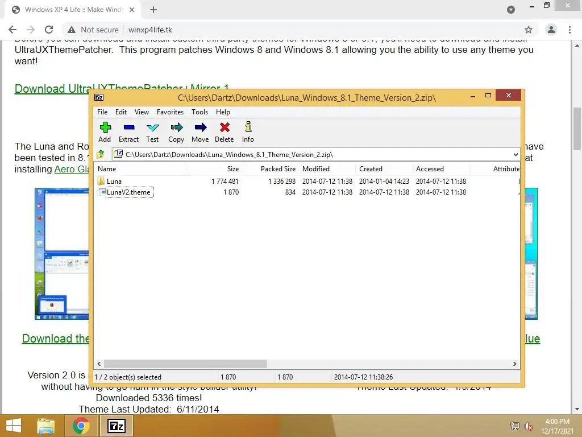Click the network tray icon
The height and width of the screenshot is (437, 582).
click(515, 426)
